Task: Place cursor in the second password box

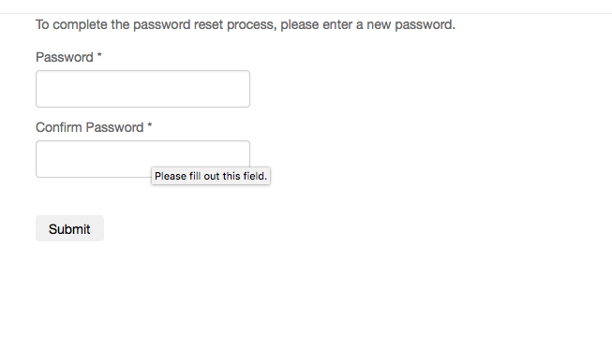Action: coord(142,159)
